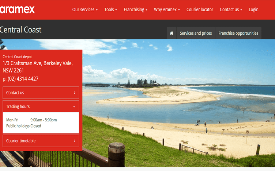
Task: Click the Courier timetable arrow chevron
Action: tap(75, 141)
